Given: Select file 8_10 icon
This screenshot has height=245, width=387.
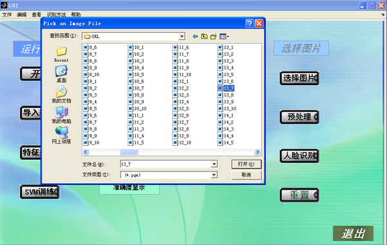Looking at the screenshot, I should tap(85, 75).
